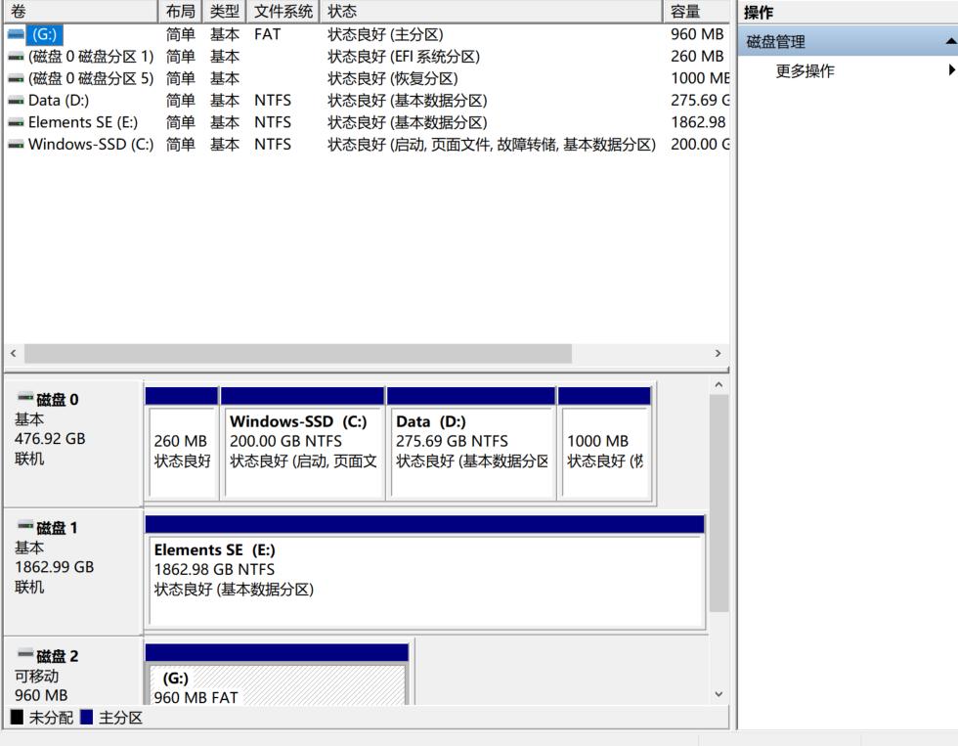Click the 恢复分区 volume icon
The image size is (958, 746).
point(16,78)
